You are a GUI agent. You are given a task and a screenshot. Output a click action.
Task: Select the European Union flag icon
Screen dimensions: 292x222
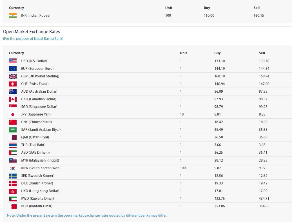(x=13, y=68)
